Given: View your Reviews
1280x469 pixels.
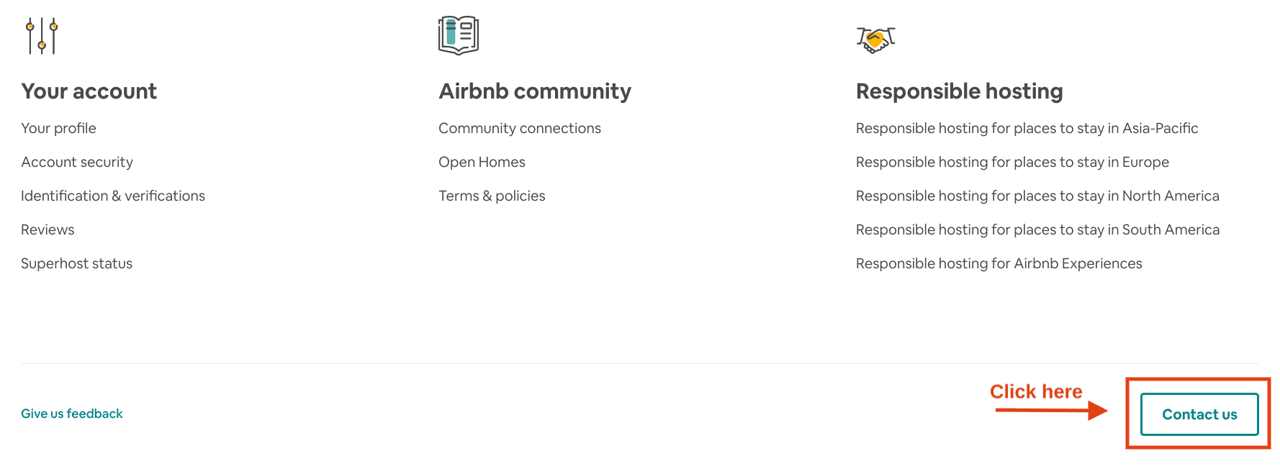Looking at the screenshot, I should (x=48, y=229).
